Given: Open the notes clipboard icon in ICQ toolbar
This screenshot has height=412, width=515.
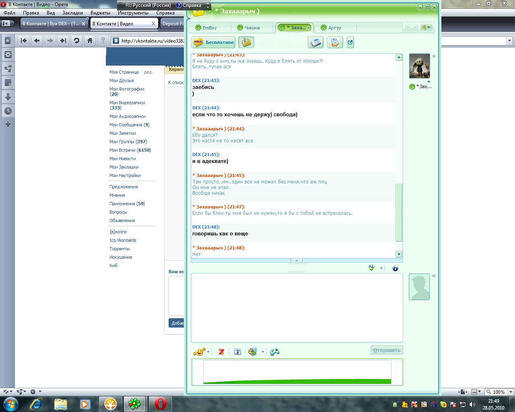Looking at the screenshot, I should click(x=246, y=42).
